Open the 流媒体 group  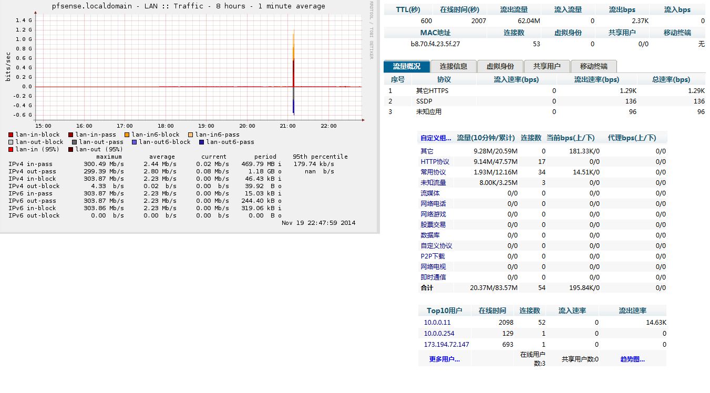point(430,193)
